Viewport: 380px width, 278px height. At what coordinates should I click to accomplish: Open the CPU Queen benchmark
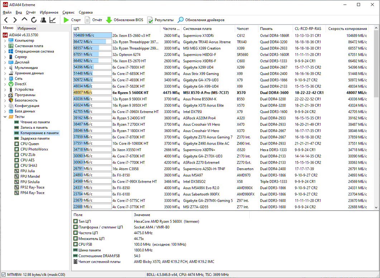pyautogui.click(x=30, y=144)
